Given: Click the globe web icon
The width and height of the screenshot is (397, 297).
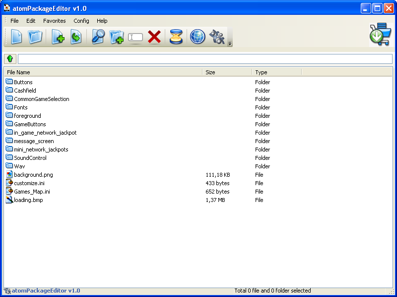Looking at the screenshot, I should coord(198,37).
